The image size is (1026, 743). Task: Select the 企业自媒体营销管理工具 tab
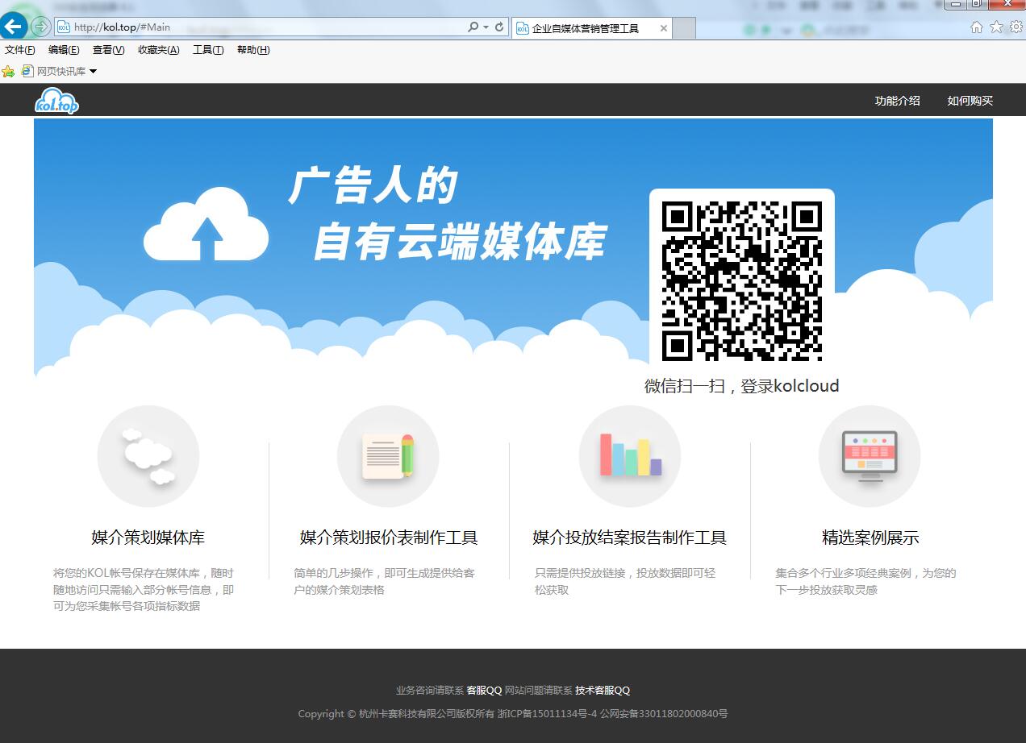point(591,28)
